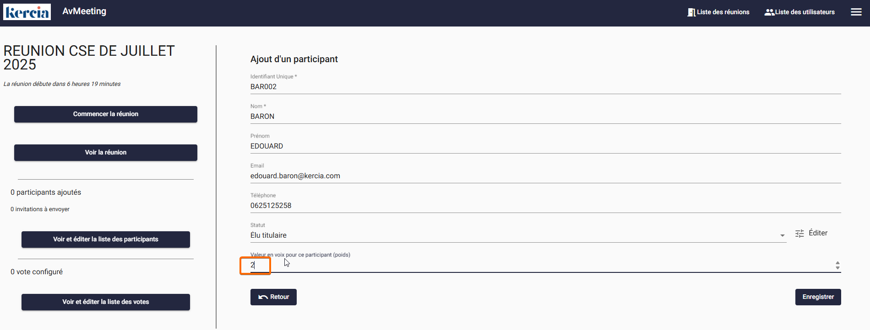870x330 pixels.
Task: Click the back arrow icon on Retour
Action: click(263, 297)
